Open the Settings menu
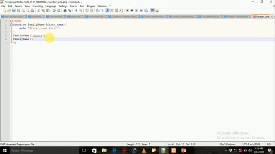Image resolution: width=275 pixels, height=154 pixels. (63, 6)
